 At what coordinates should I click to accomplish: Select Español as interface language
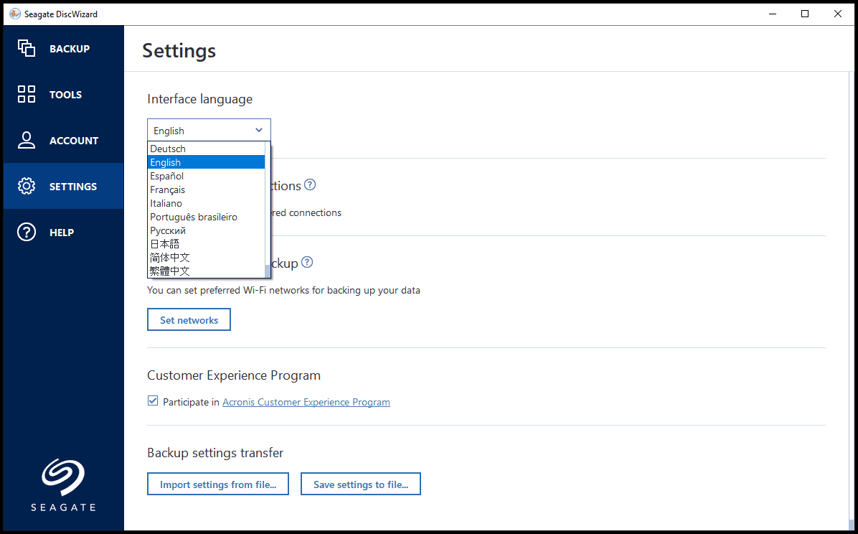[167, 176]
